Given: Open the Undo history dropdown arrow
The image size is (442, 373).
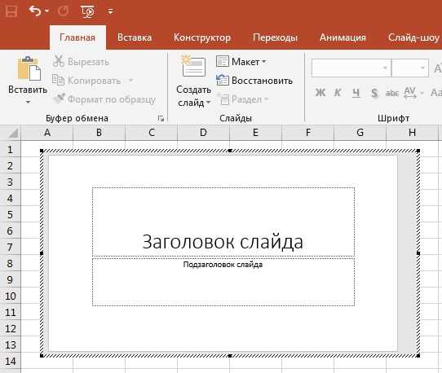Looking at the screenshot, I should 46,11.
